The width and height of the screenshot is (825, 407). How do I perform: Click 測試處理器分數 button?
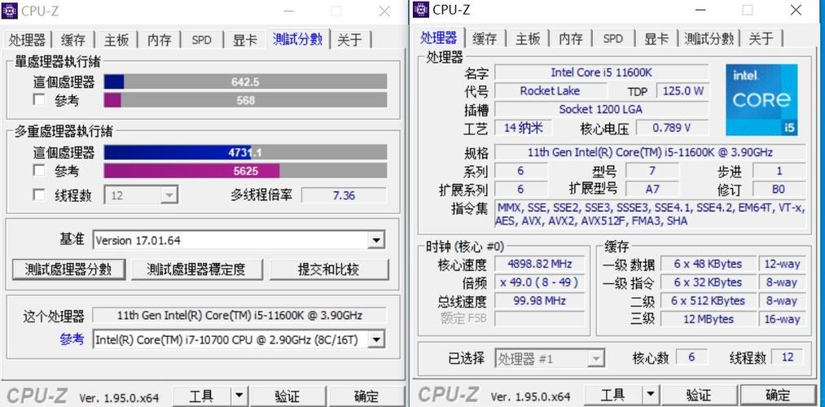click(68, 269)
